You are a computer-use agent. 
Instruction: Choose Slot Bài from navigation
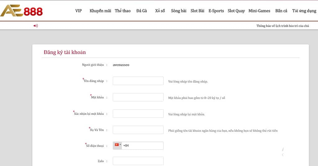coord(198,11)
